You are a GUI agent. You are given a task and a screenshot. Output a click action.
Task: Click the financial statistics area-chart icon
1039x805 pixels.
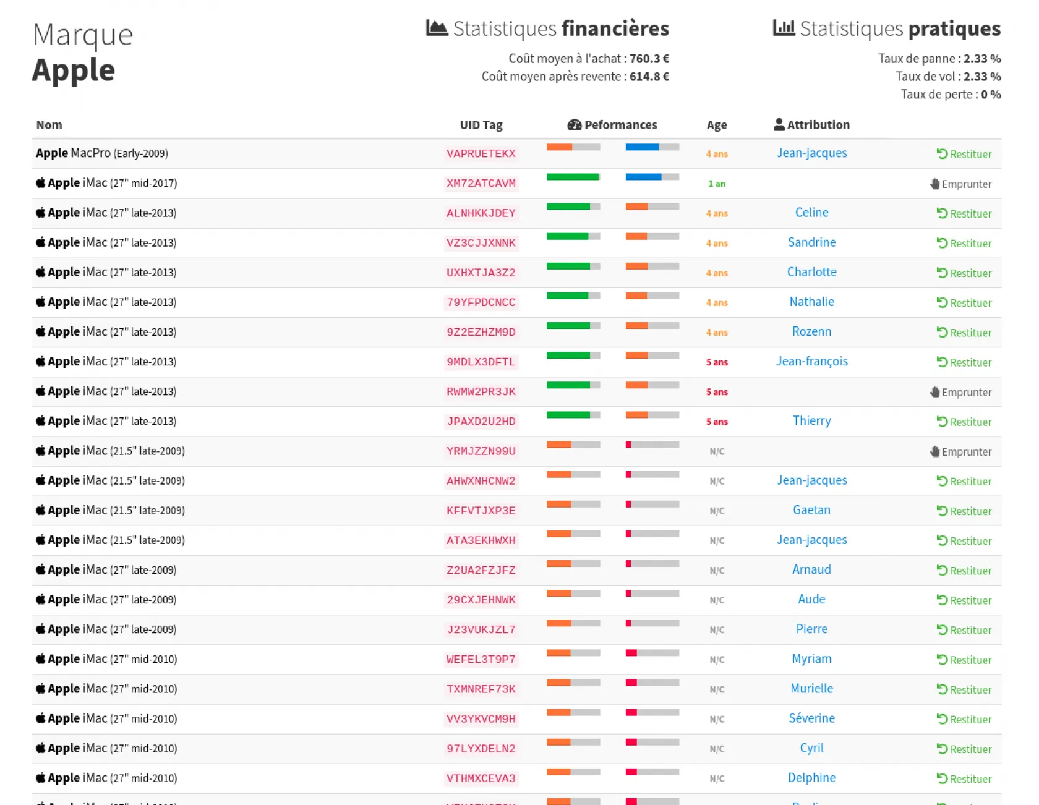tap(437, 28)
